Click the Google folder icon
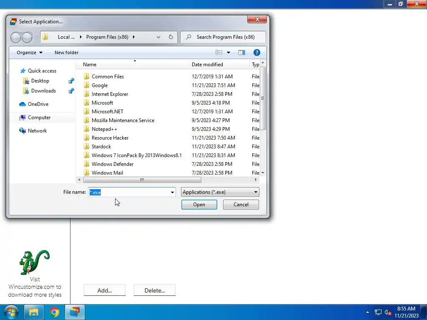Screen dimensions: 427x320 pos(86,85)
